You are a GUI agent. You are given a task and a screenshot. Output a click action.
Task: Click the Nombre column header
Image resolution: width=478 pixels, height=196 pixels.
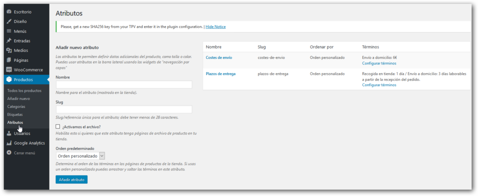[214, 47]
